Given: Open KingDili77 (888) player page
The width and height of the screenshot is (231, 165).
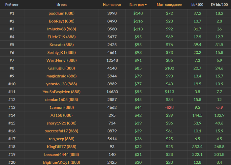Looking at the screenshot, I should pos(62,147).
